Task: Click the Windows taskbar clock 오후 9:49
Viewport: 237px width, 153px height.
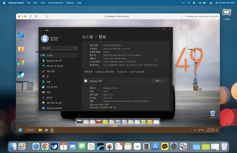Action: point(210,130)
